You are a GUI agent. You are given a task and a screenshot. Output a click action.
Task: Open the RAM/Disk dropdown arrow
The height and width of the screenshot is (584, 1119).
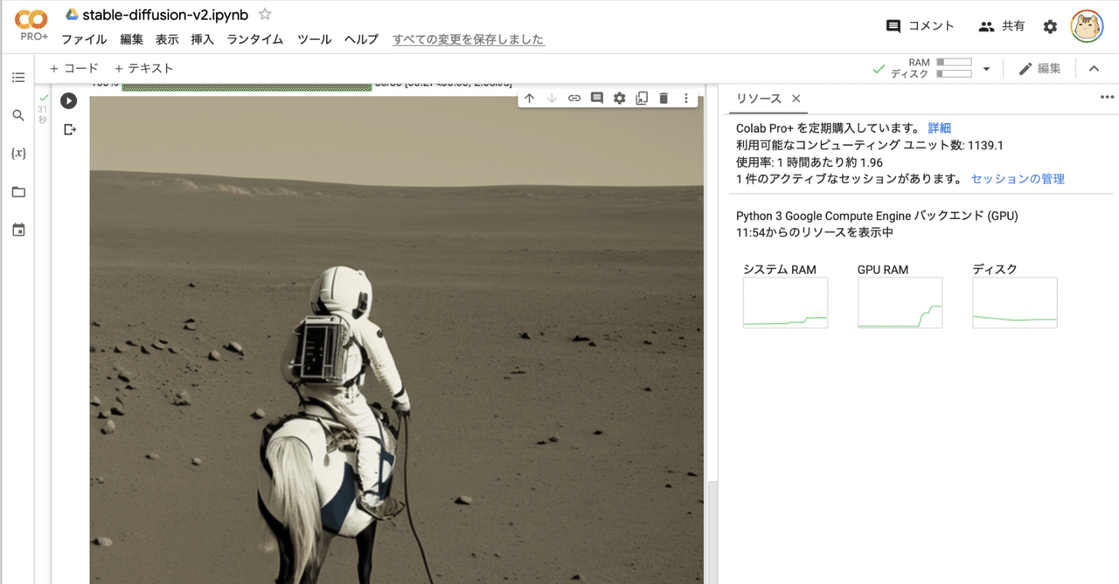click(986, 67)
